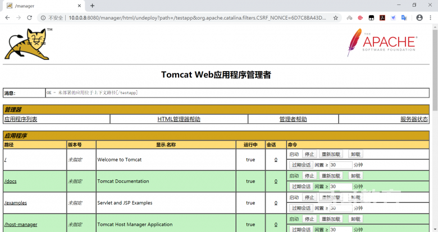Viewport: 438px width, 232px height.
Task: Click 停止 for /docs application
Action: click(x=309, y=176)
